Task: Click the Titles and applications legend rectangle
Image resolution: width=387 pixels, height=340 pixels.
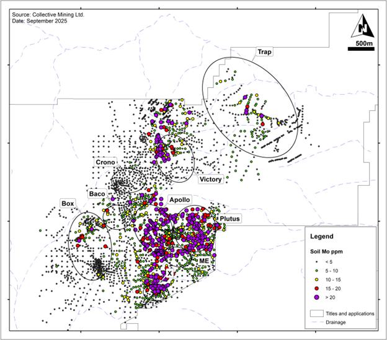Action: 318,314
